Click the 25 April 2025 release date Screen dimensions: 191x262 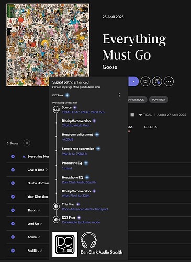pyautogui.click(x=113, y=17)
